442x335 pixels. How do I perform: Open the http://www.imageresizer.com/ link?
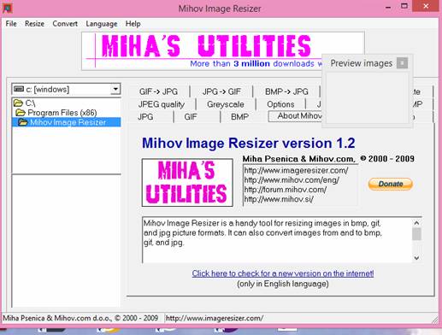click(x=296, y=171)
